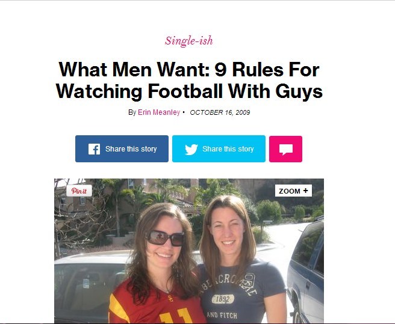Click the article photo of two women
The width and height of the screenshot is (395, 324).
click(189, 251)
